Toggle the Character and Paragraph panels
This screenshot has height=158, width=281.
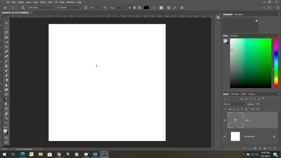(x=161, y=8)
